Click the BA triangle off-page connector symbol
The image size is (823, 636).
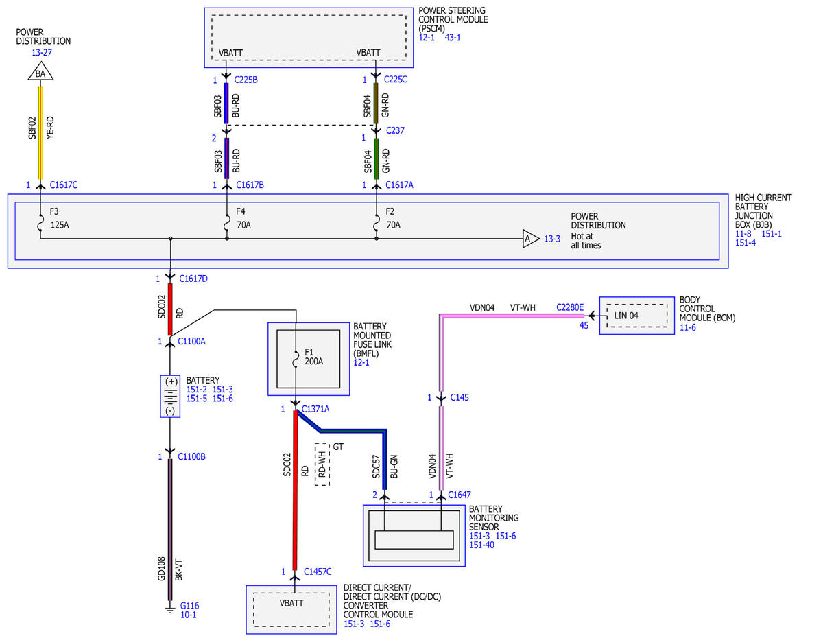(40, 71)
